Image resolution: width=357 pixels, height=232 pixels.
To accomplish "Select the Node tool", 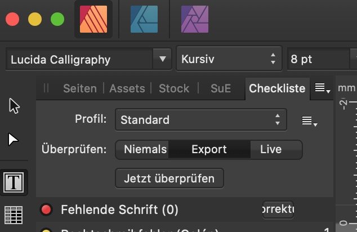I will point(13,139).
